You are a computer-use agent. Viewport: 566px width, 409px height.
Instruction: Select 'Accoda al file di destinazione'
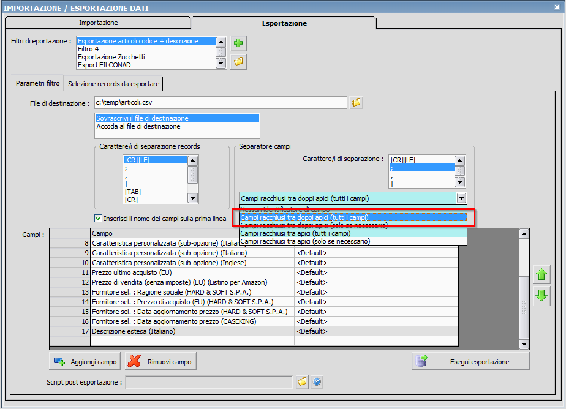177,126
